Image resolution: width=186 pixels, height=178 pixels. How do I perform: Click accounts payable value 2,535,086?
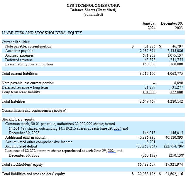[175, 51]
